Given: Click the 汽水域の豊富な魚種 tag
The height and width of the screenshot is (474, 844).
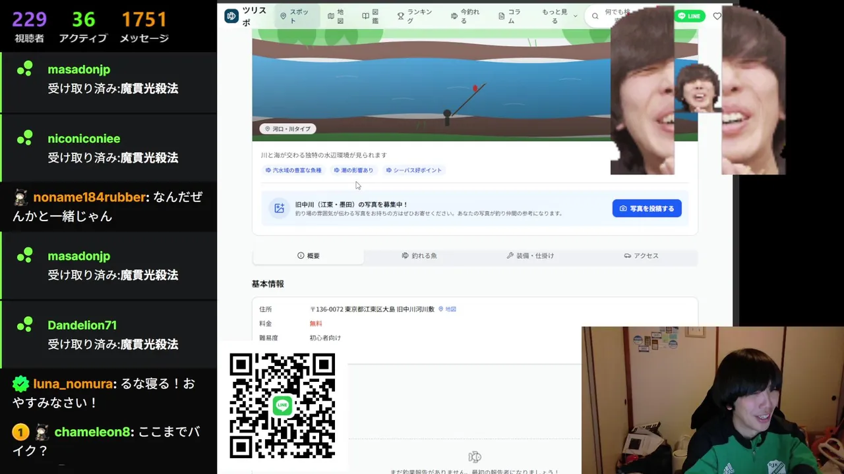Looking at the screenshot, I should 293,170.
